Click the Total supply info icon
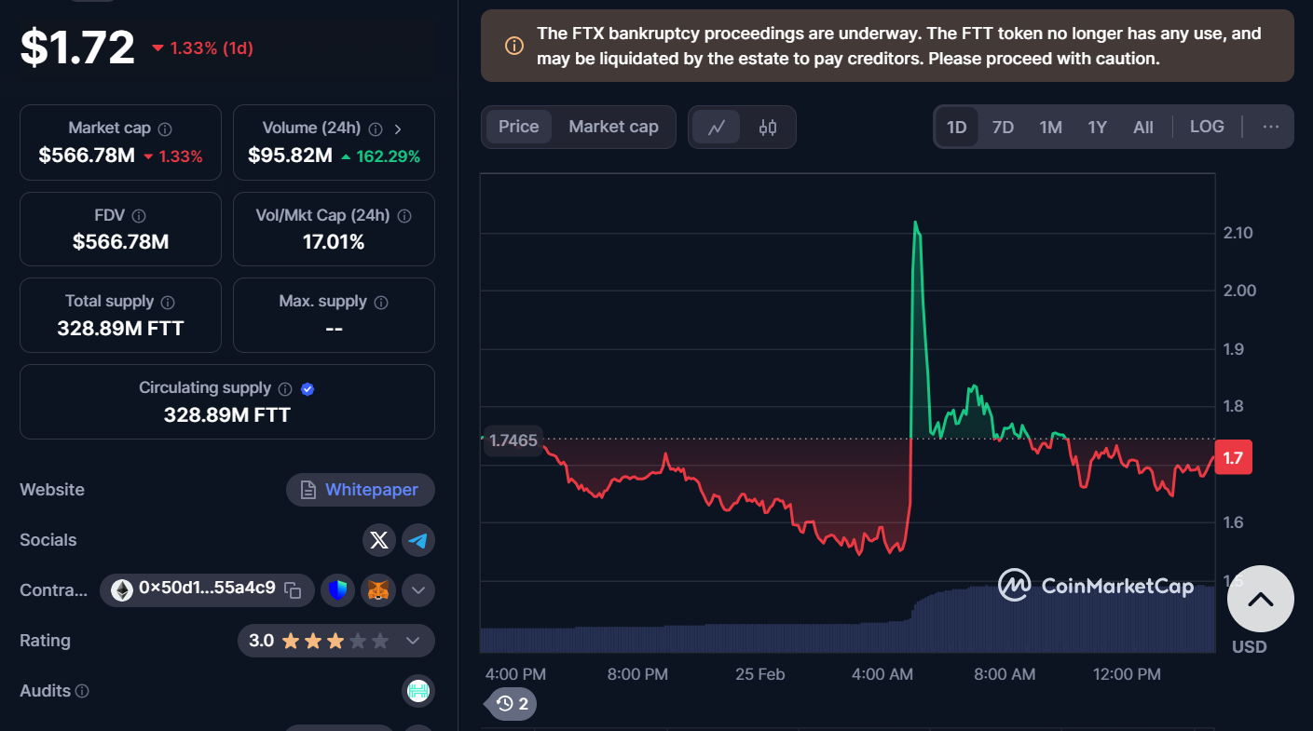 point(168,302)
